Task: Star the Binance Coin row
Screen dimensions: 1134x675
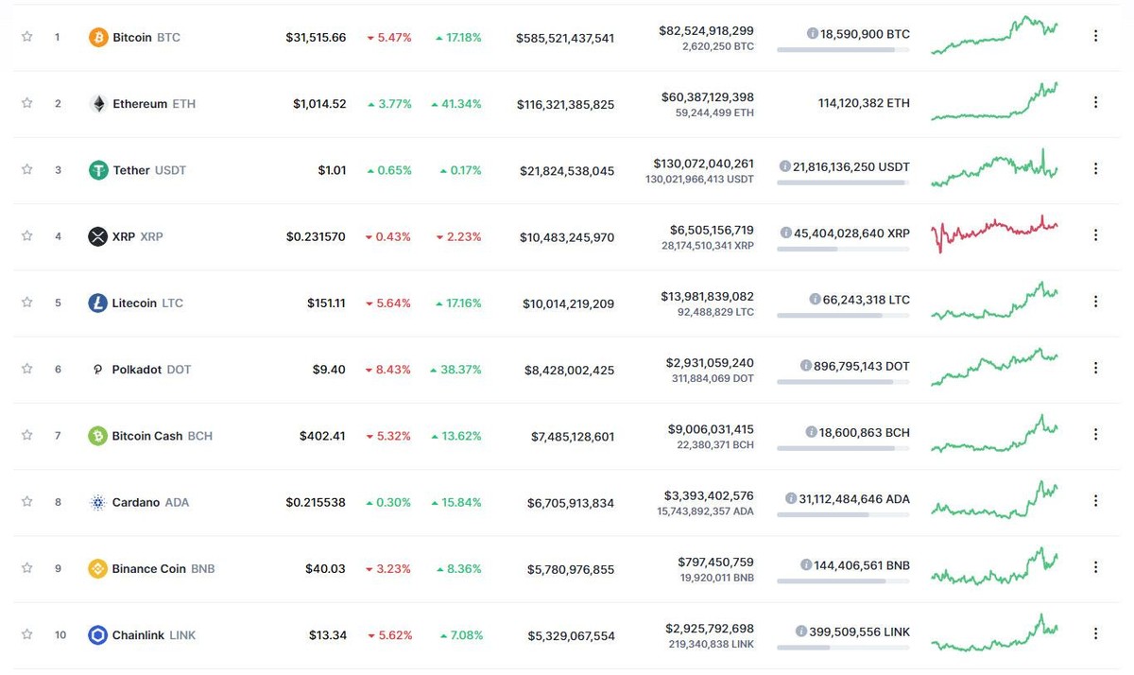Action: tap(26, 568)
